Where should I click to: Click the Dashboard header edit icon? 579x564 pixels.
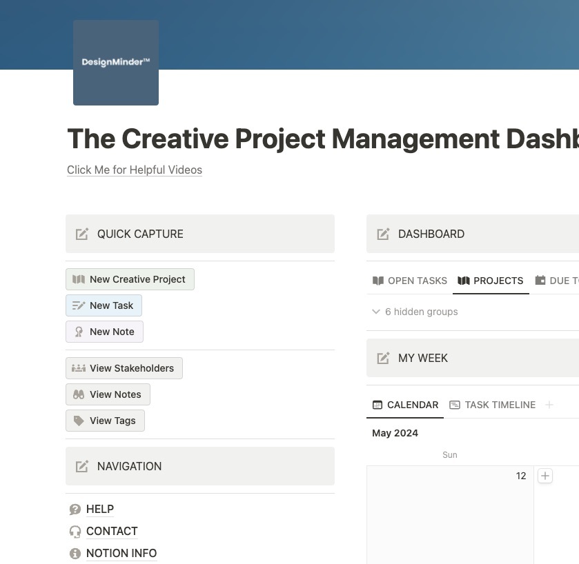[383, 234]
